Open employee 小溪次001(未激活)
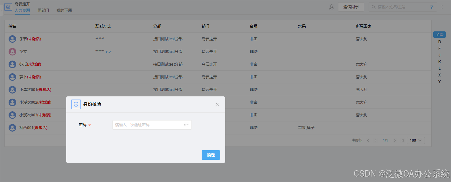 35,90
